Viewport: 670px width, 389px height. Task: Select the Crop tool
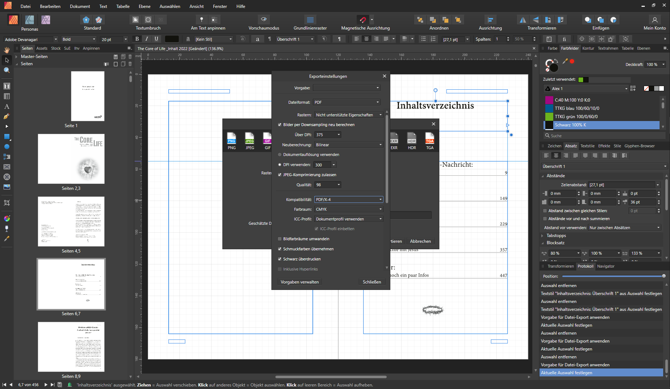[7, 203]
